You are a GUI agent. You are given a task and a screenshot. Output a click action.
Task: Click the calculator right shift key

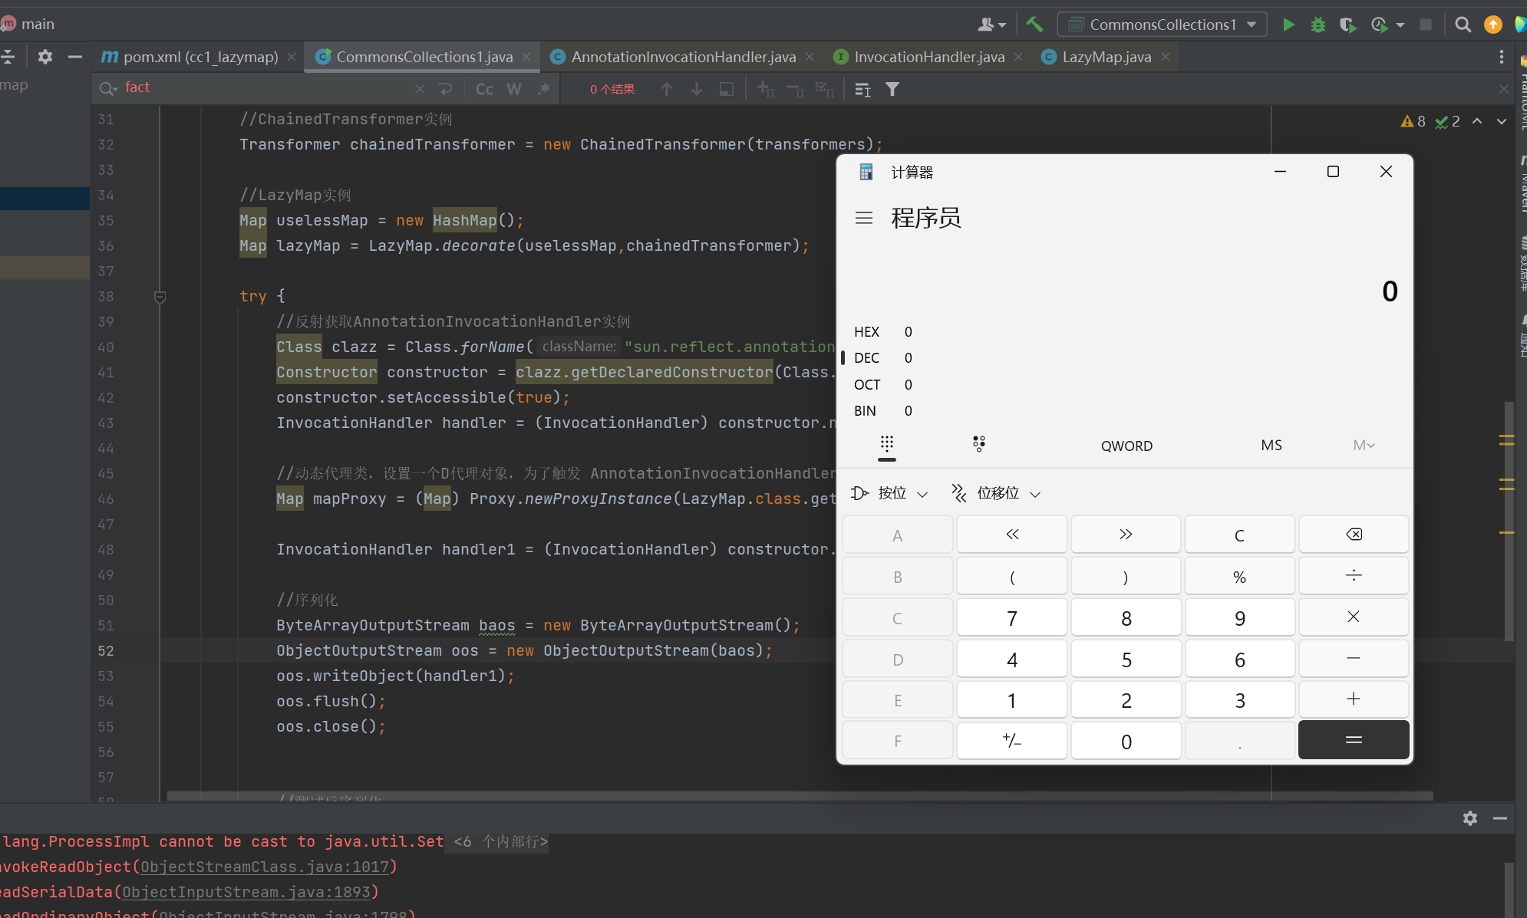click(x=1125, y=535)
